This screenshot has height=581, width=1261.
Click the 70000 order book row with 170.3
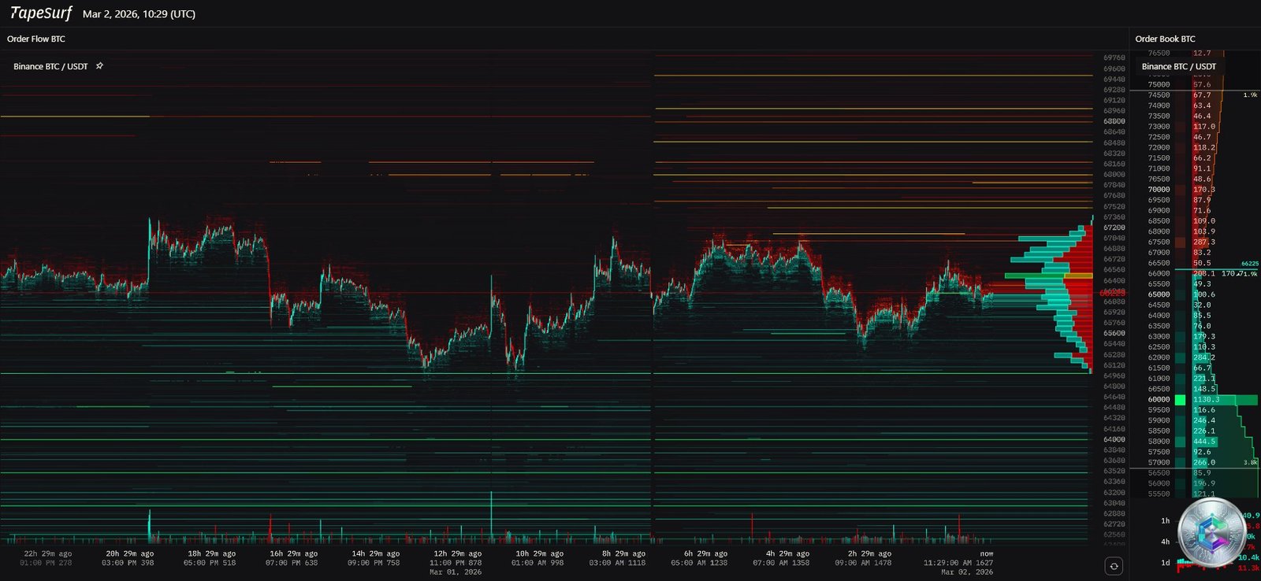pyautogui.click(x=1194, y=190)
